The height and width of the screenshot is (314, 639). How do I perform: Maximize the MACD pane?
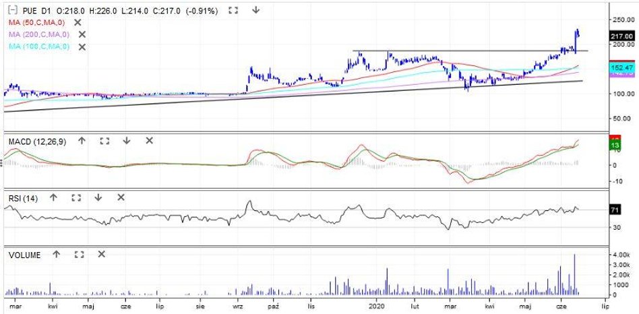(x=104, y=141)
